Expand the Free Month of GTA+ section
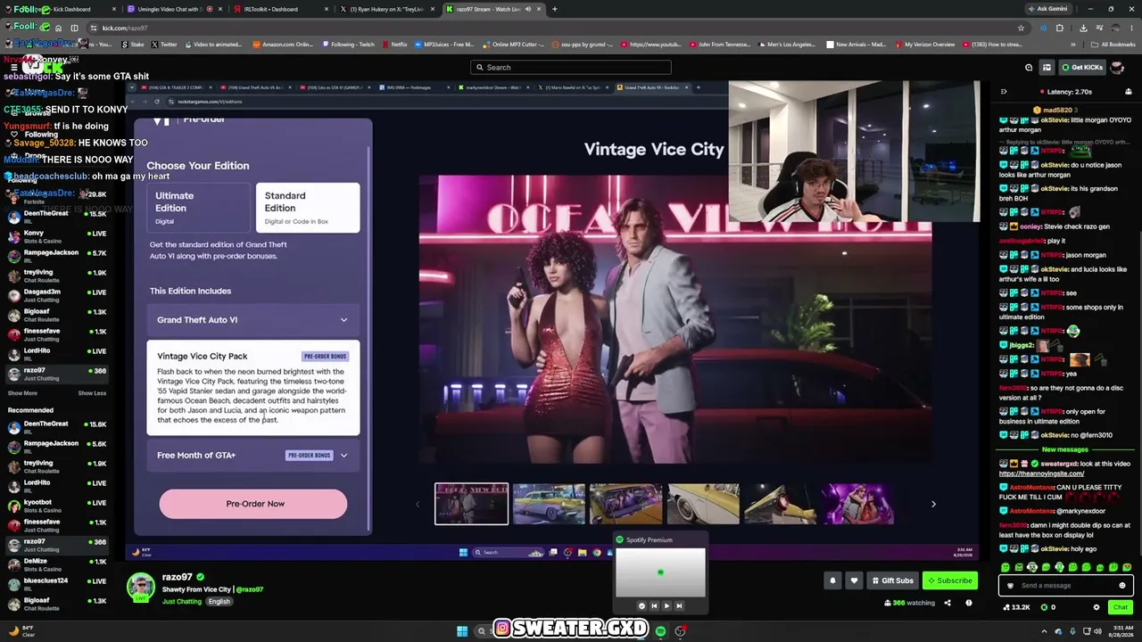The image size is (1142, 642). pyautogui.click(x=253, y=456)
